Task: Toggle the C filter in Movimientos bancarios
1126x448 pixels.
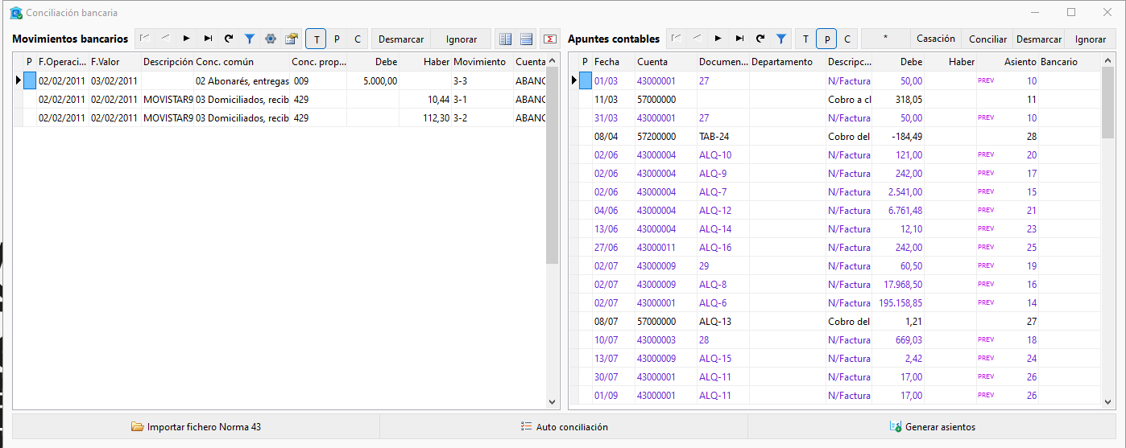Action: tap(358, 39)
